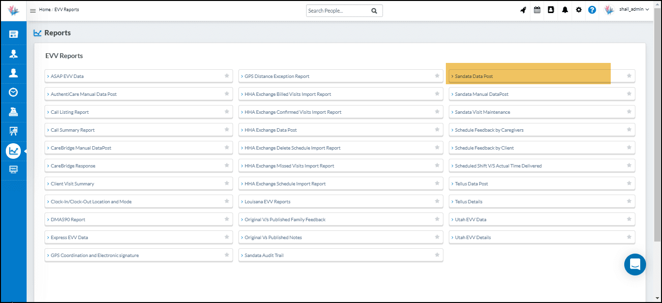Screen dimensions: 662x303
Task: Open the Reports chart icon in sidebar
Action: pyautogui.click(x=14, y=151)
